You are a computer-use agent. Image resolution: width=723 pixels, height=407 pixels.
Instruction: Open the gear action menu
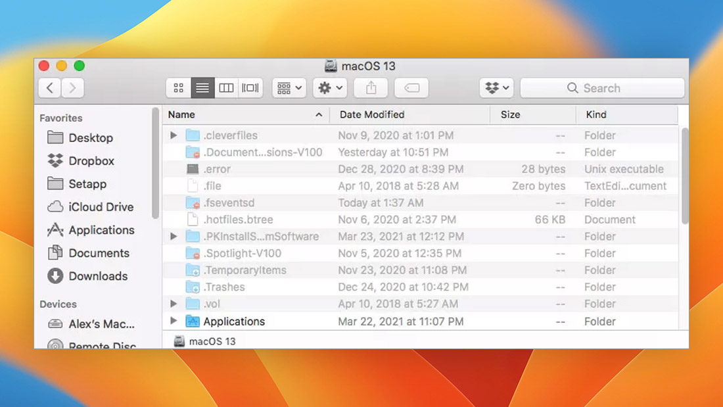point(330,87)
